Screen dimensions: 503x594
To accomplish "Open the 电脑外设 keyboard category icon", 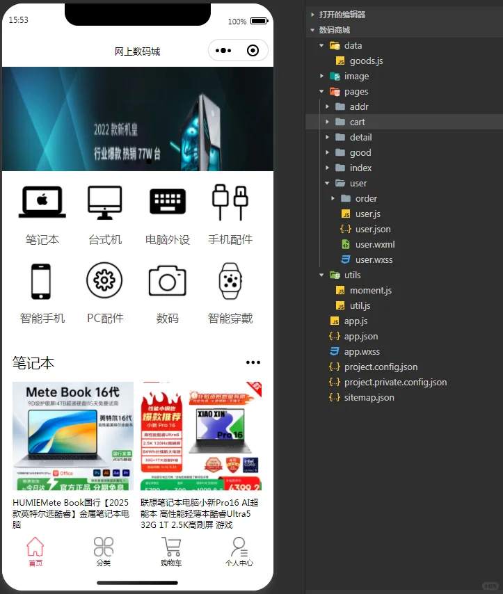I will point(168,202).
